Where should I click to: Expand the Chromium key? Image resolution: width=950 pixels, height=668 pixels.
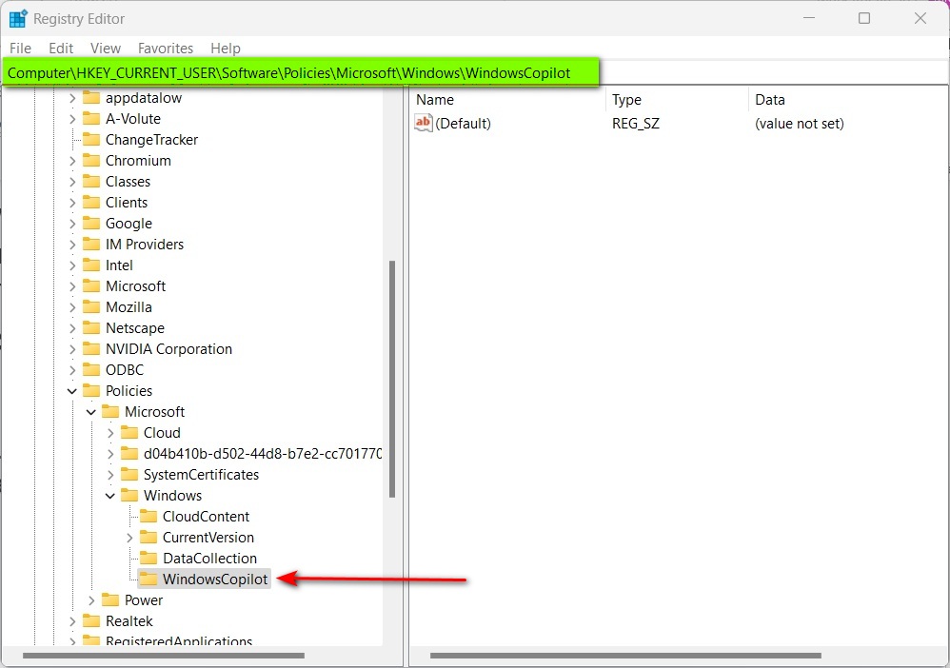pos(71,160)
